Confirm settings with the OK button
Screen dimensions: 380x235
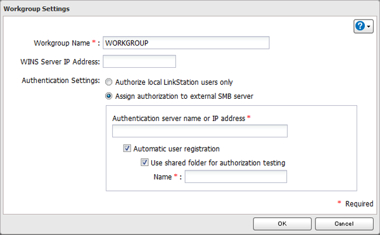coord(282,224)
